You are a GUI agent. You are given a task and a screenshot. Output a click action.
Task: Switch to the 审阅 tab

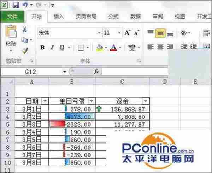[158, 17]
